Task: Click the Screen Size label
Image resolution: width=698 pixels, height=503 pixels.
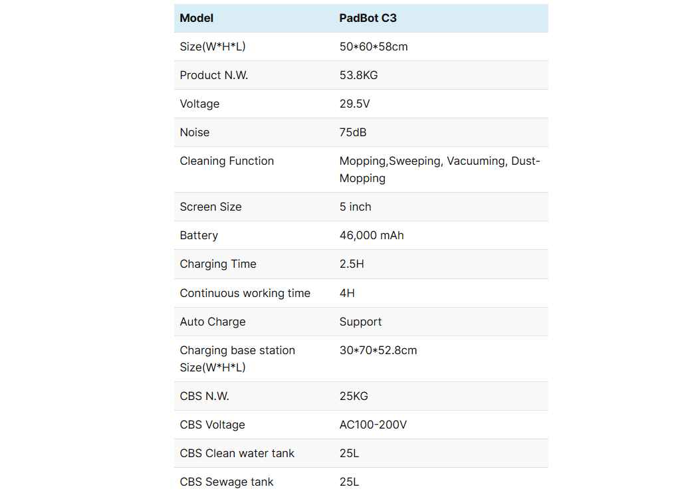Action: (211, 207)
